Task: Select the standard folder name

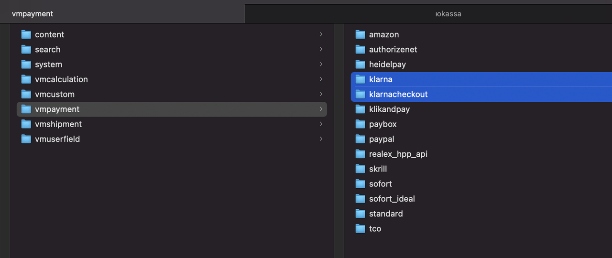Action: click(386, 214)
